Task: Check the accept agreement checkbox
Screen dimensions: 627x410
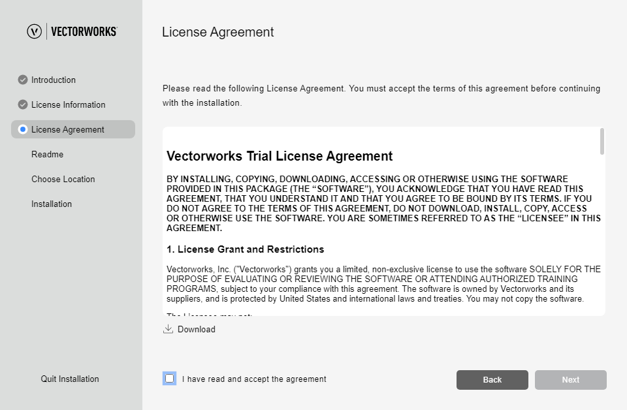Action: (x=170, y=379)
